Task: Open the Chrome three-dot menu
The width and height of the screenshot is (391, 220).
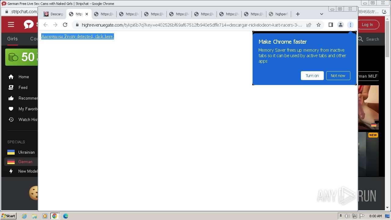Action: 350,25
